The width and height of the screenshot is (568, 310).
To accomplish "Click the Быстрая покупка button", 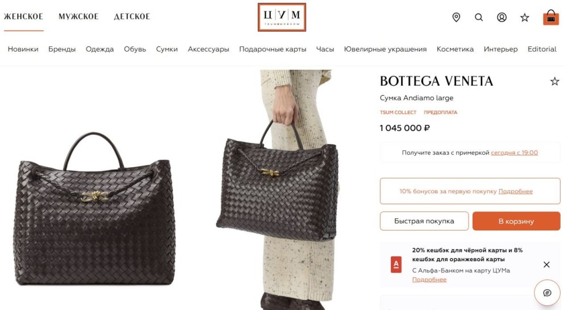I will tap(424, 221).
